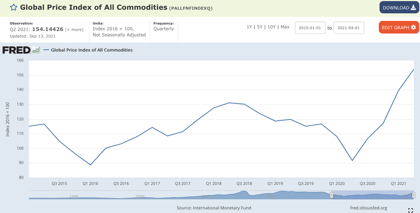
Task: Click the fullscreen icon below the chart
Action: click(410, 210)
